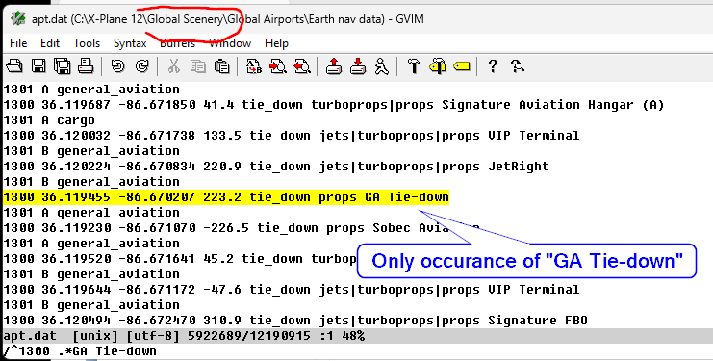This screenshot has height=361, width=713.
Task: Open the File menu
Action: point(18,43)
